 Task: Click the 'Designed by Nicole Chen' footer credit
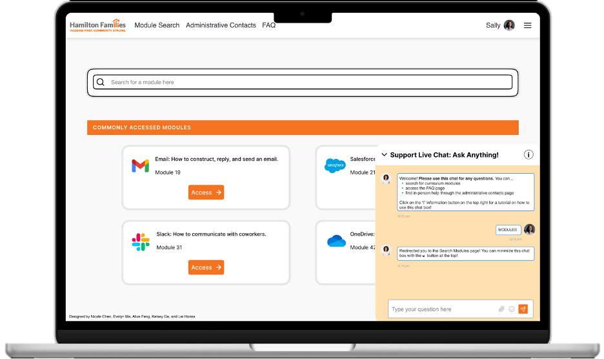[132, 316]
